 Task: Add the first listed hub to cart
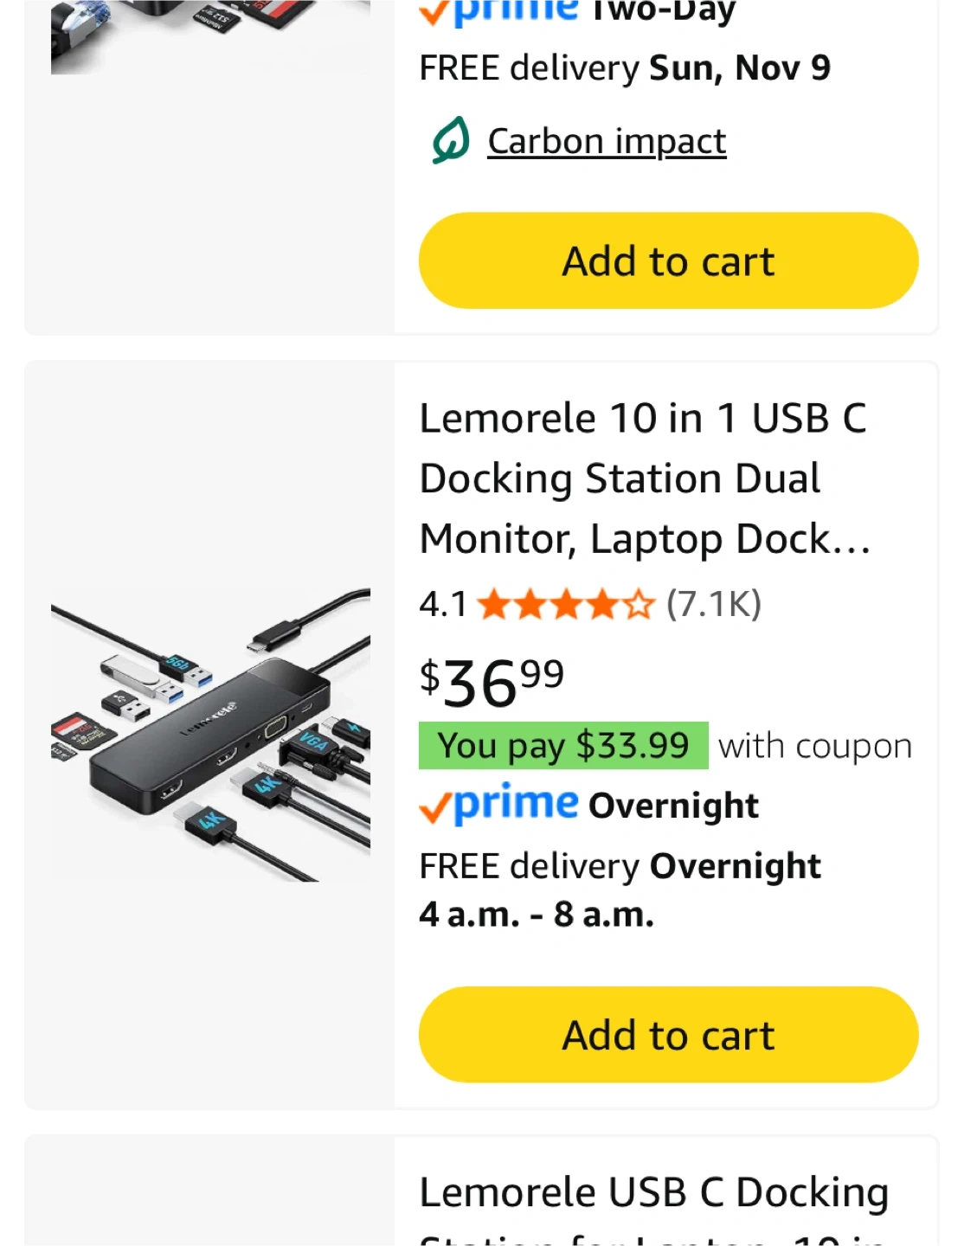coord(668,260)
